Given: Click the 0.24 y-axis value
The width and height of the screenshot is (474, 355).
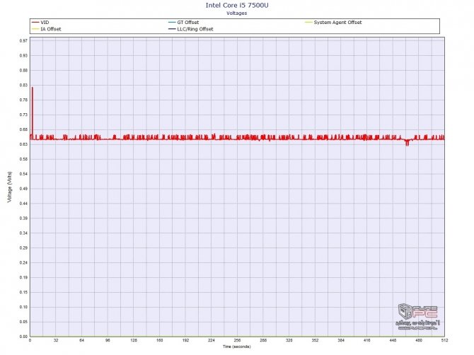Looking at the screenshot, I should pos(23,262).
